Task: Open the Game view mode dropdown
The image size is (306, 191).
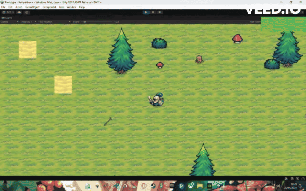Action: click(10, 22)
